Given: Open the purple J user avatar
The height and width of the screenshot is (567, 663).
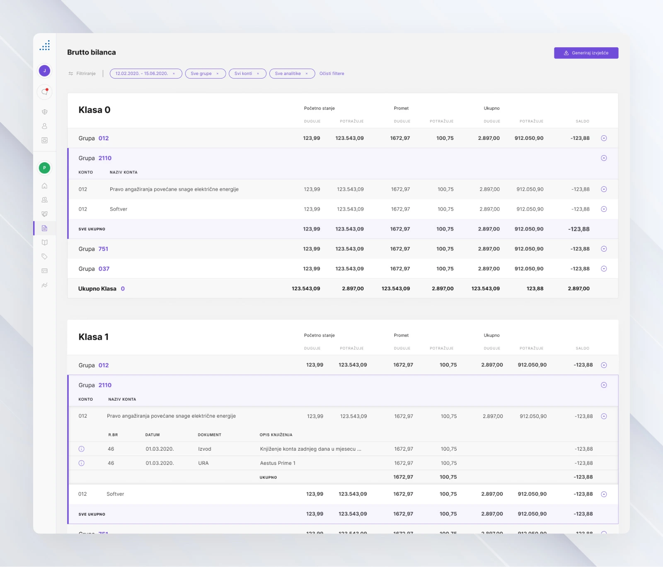Looking at the screenshot, I should pyautogui.click(x=45, y=71).
